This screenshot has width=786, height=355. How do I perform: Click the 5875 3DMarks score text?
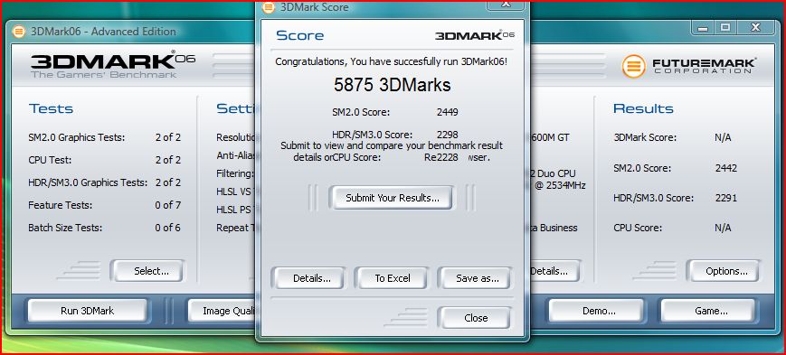click(393, 85)
